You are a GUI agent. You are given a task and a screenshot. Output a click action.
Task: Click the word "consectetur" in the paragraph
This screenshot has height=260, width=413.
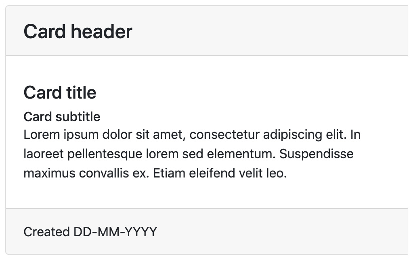pos(224,134)
